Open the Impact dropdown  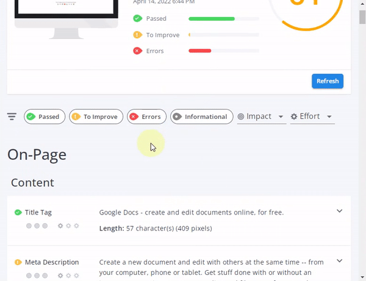(262, 116)
